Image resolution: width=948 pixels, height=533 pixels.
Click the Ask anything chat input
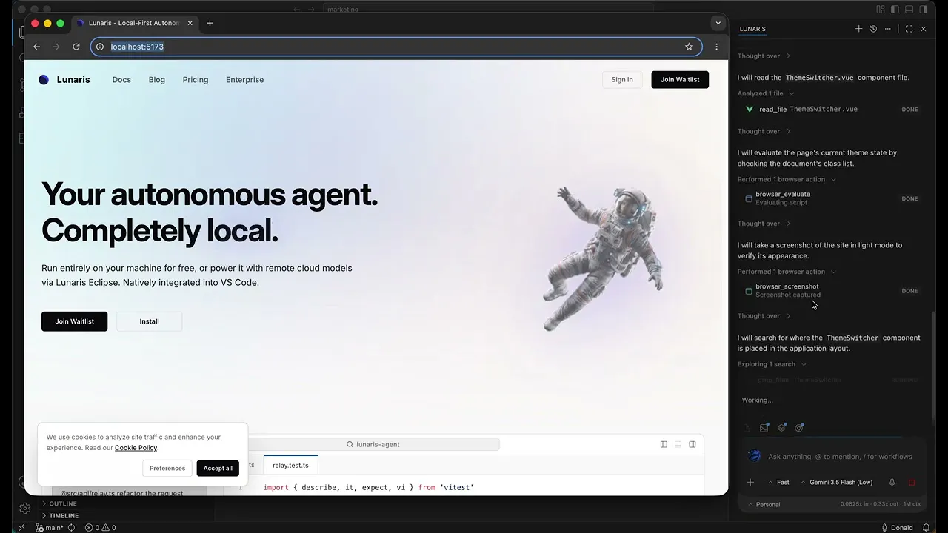pos(840,457)
